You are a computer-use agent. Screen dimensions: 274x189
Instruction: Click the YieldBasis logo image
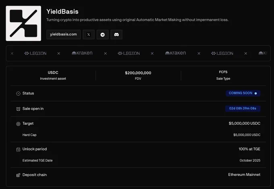point(23,23)
